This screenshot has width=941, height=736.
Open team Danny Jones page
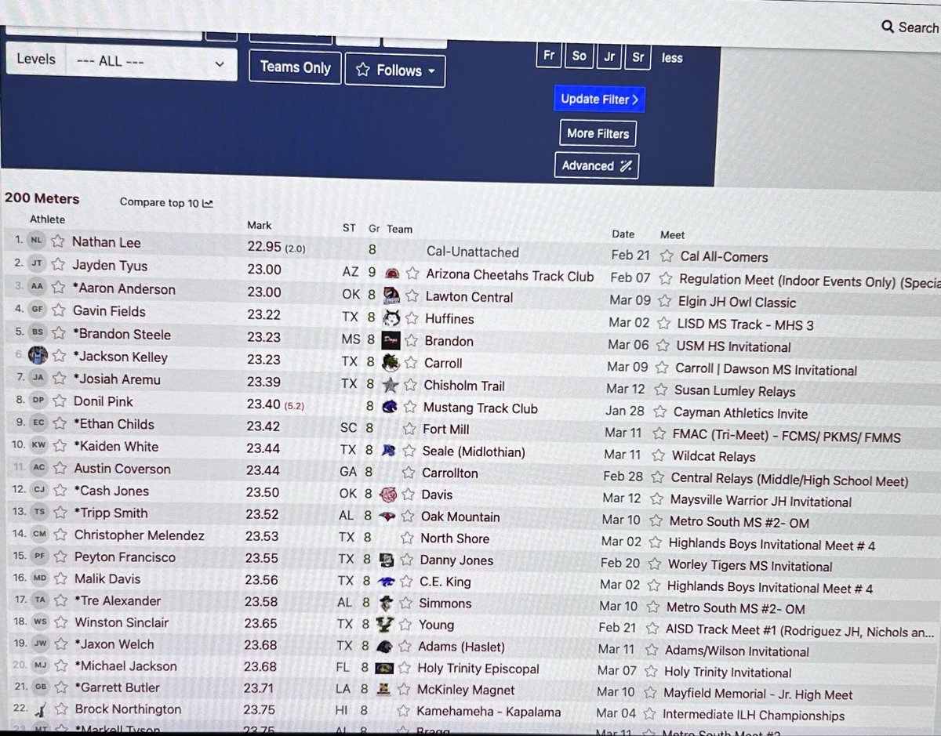456,560
